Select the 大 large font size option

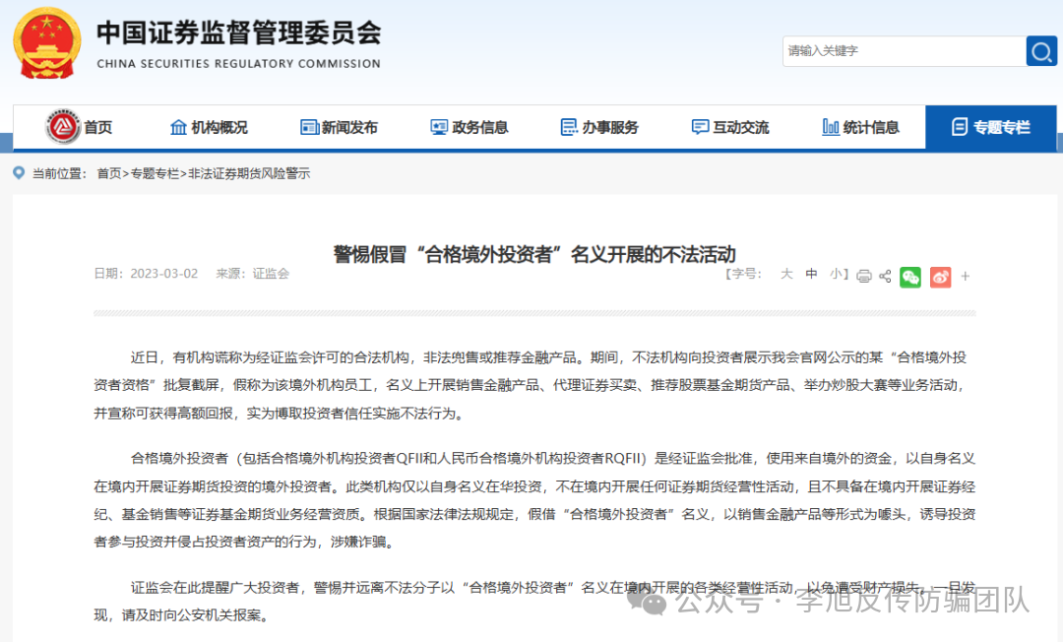[x=786, y=274]
